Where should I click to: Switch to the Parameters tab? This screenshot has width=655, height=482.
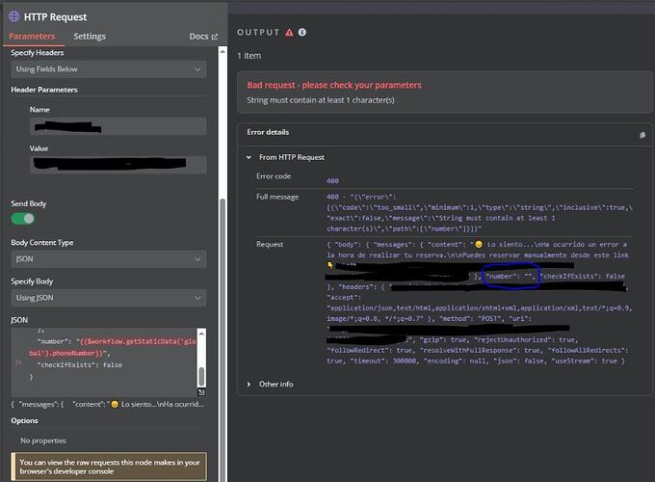tap(32, 37)
